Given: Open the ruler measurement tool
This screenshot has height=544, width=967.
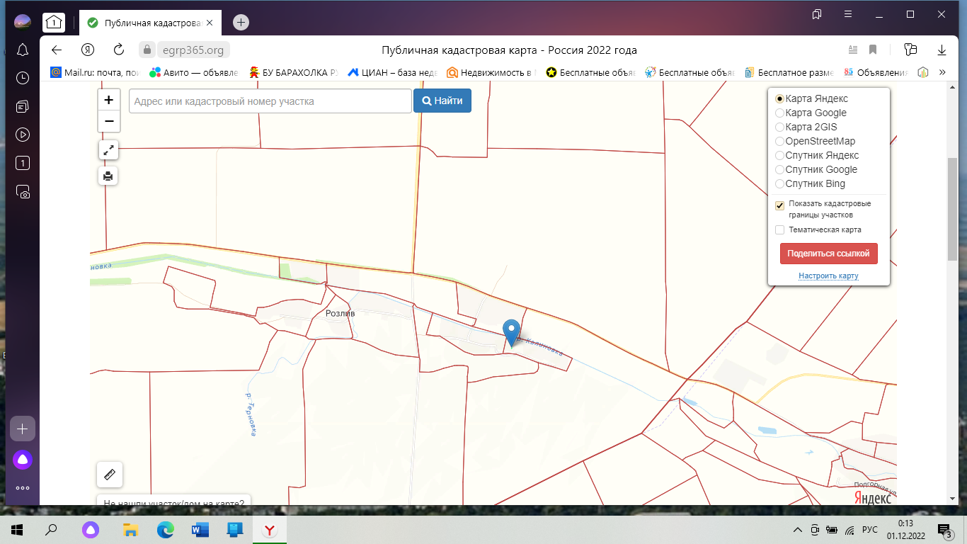Looking at the screenshot, I should [110, 475].
